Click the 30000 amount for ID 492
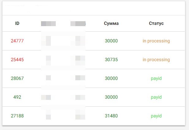 click(111, 97)
